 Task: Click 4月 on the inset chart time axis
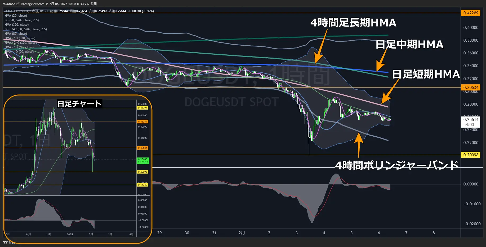131,235
